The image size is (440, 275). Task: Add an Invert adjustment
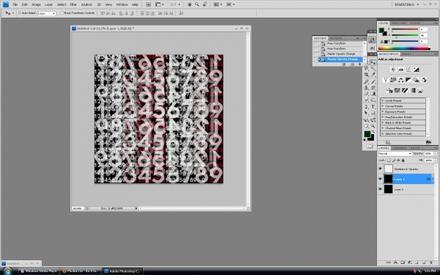coord(389,90)
